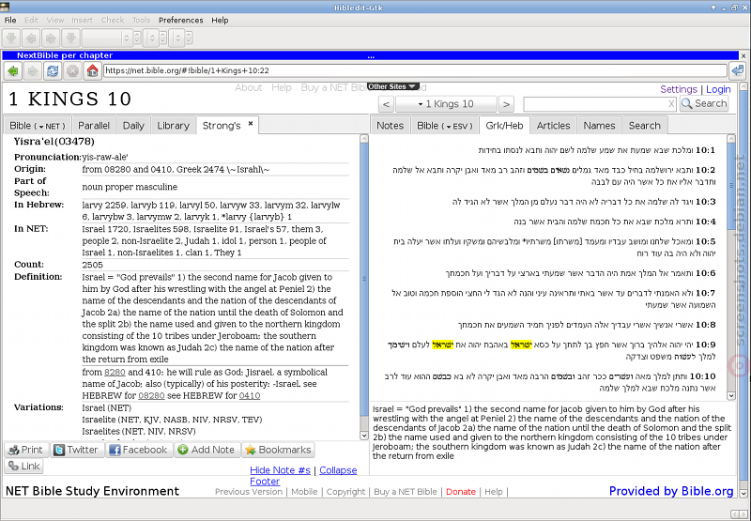Click the chapter spinner stepper in toolbar

point(163,38)
